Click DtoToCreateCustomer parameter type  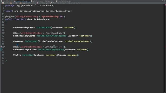coord(51,41)
